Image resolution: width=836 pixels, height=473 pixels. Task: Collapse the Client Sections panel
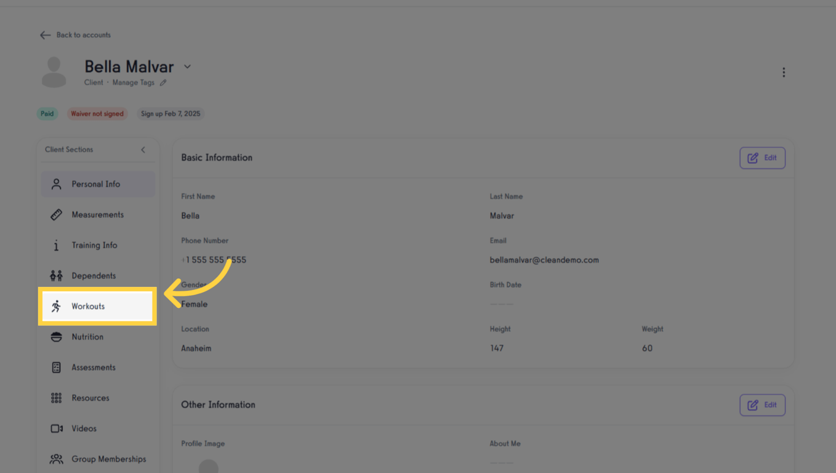tap(143, 150)
